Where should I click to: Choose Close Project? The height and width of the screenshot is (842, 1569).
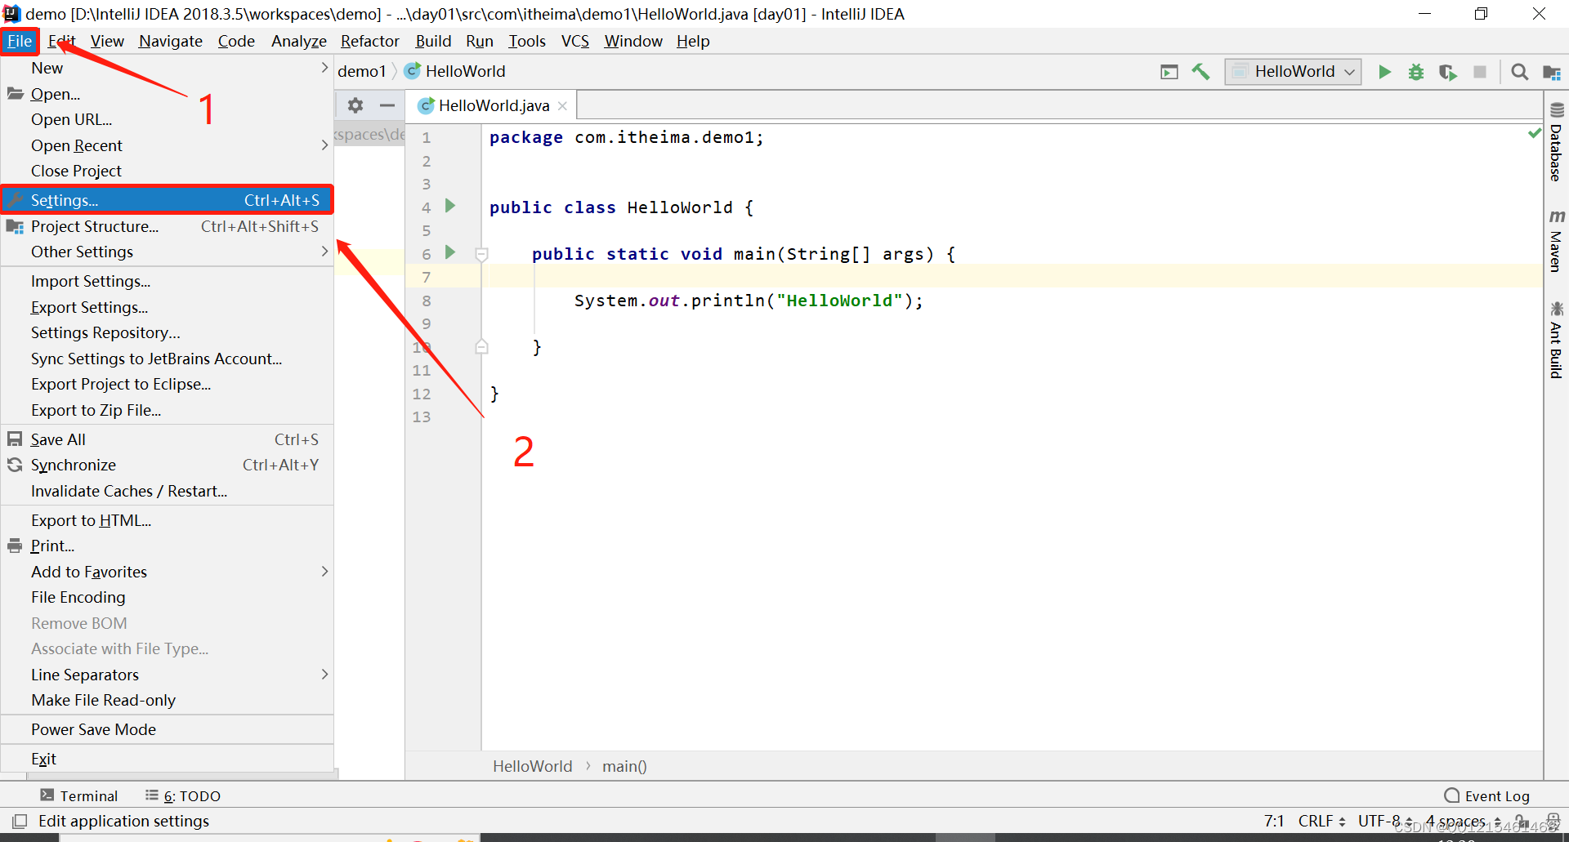168,171
